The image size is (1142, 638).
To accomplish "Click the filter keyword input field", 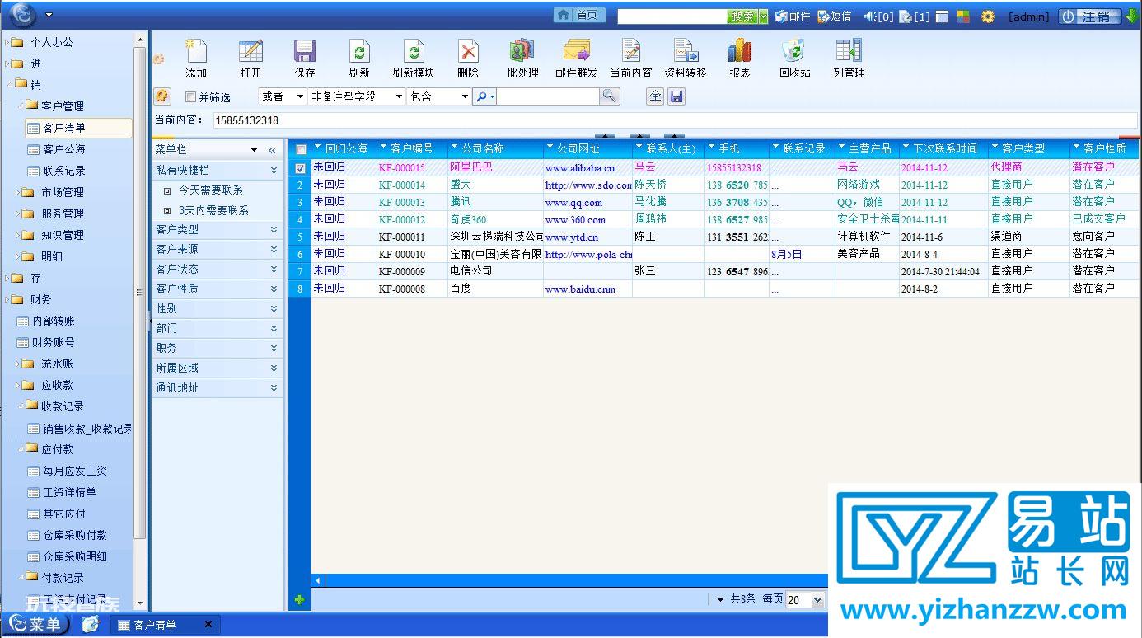I will [x=548, y=96].
